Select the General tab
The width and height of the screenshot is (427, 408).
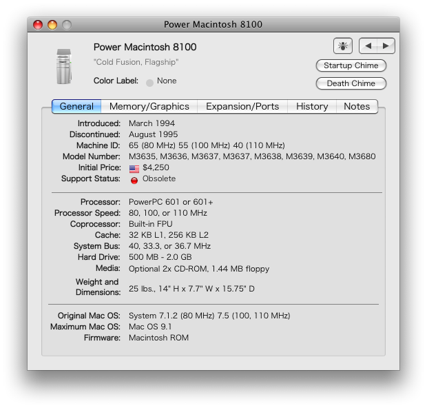point(76,106)
